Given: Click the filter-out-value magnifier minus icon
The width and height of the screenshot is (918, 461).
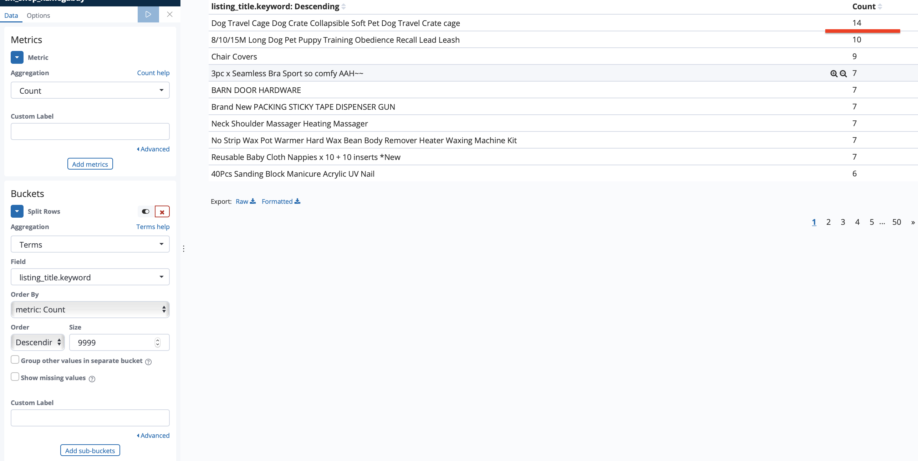Looking at the screenshot, I should coord(843,74).
